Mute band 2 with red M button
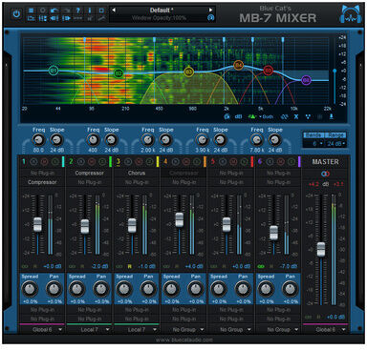 click(92, 162)
